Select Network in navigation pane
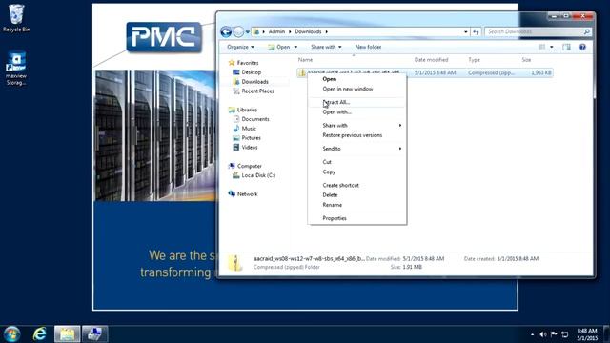The image size is (610, 343). tap(243, 194)
